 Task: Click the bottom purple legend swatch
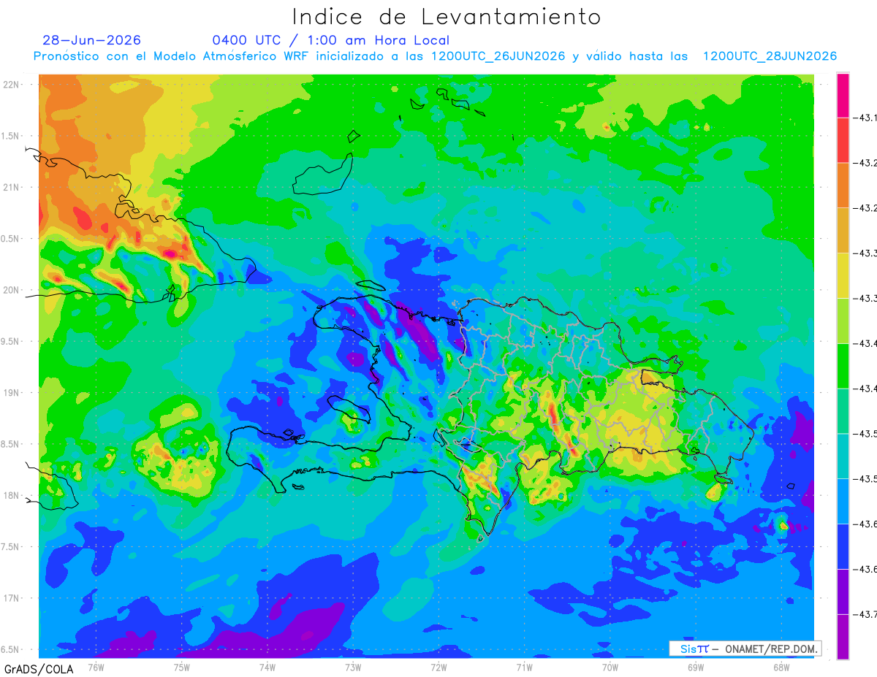tap(843, 637)
